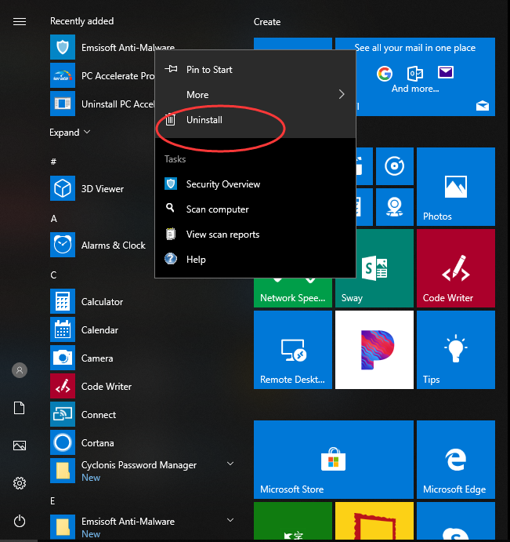Click the A letter group header
Viewport: 510px width, 542px height.
[x=53, y=219]
